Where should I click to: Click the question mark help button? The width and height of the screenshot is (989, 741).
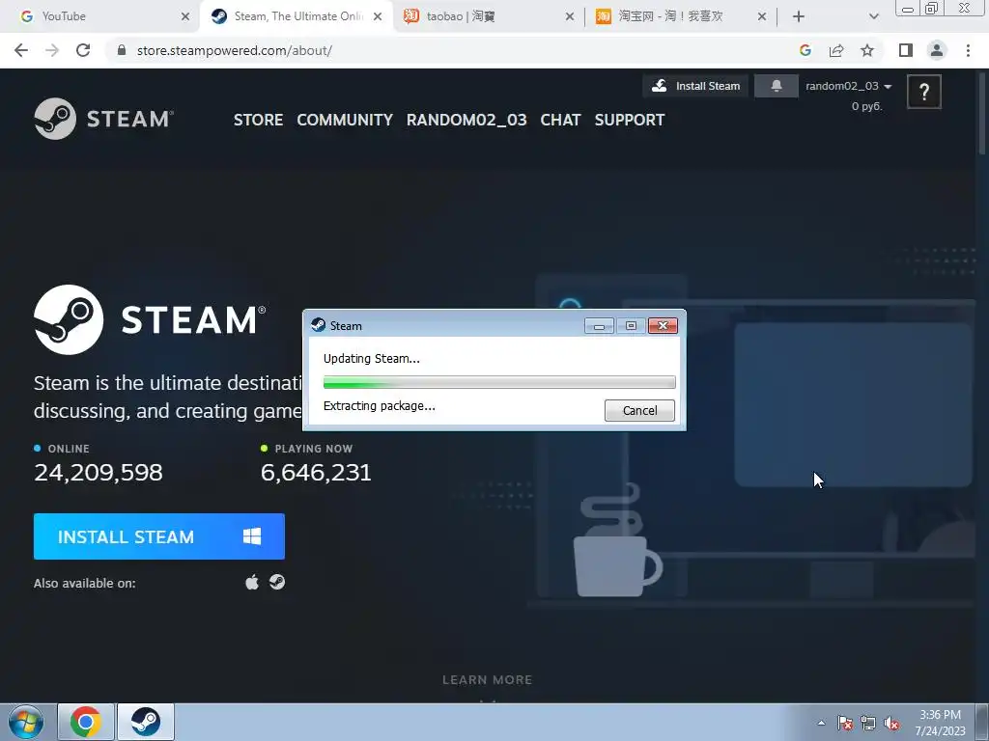point(924,92)
